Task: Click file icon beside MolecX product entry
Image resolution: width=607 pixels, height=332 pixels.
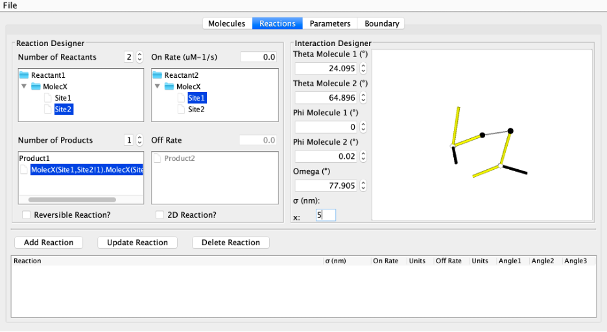Action: pyautogui.click(x=24, y=169)
